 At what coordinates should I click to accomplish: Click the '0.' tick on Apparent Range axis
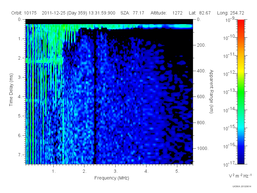pyautogui.click(x=199, y=19)
